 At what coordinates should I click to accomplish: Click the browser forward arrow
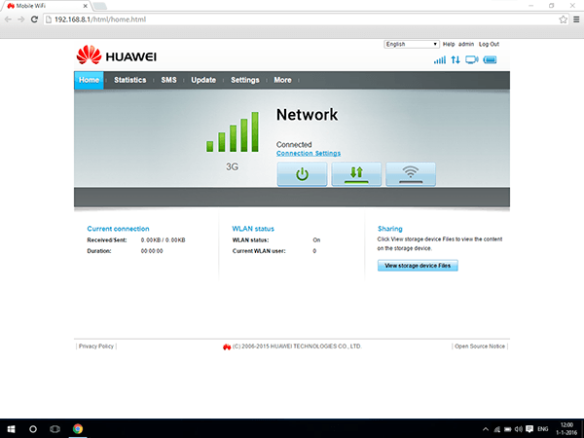21,19
